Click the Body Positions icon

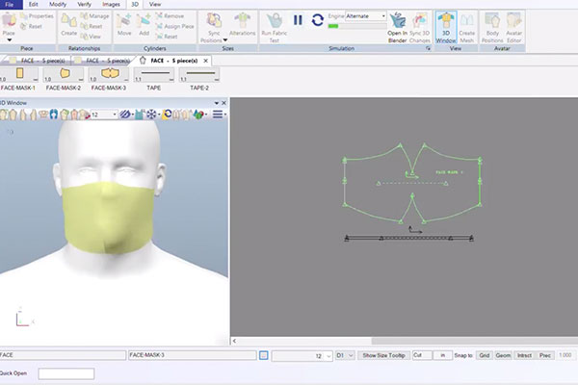pyautogui.click(x=492, y=23)
